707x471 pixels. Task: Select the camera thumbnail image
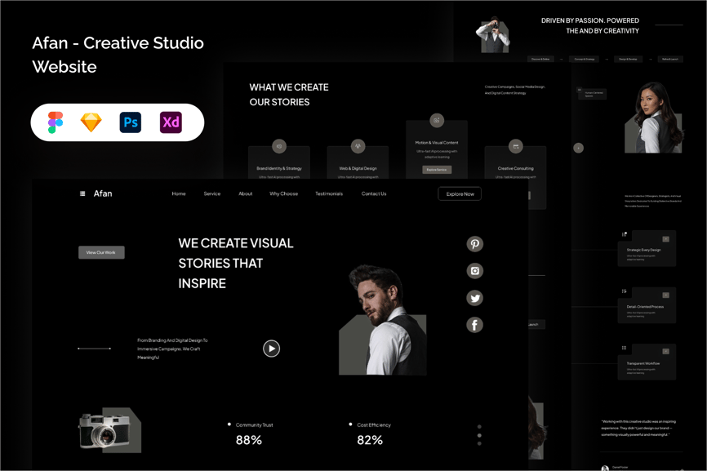point(109,430)
